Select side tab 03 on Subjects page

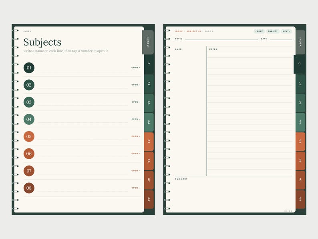[149, 103]
